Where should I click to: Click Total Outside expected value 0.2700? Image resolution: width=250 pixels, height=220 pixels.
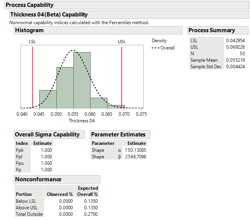click(x=91, y=214)
